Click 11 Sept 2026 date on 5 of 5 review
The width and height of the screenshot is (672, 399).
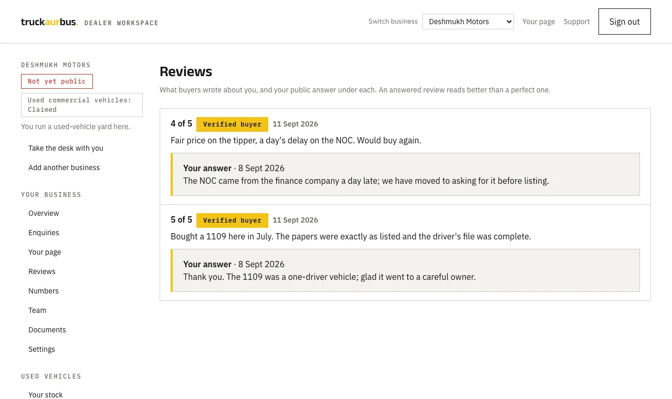point(295,220)
